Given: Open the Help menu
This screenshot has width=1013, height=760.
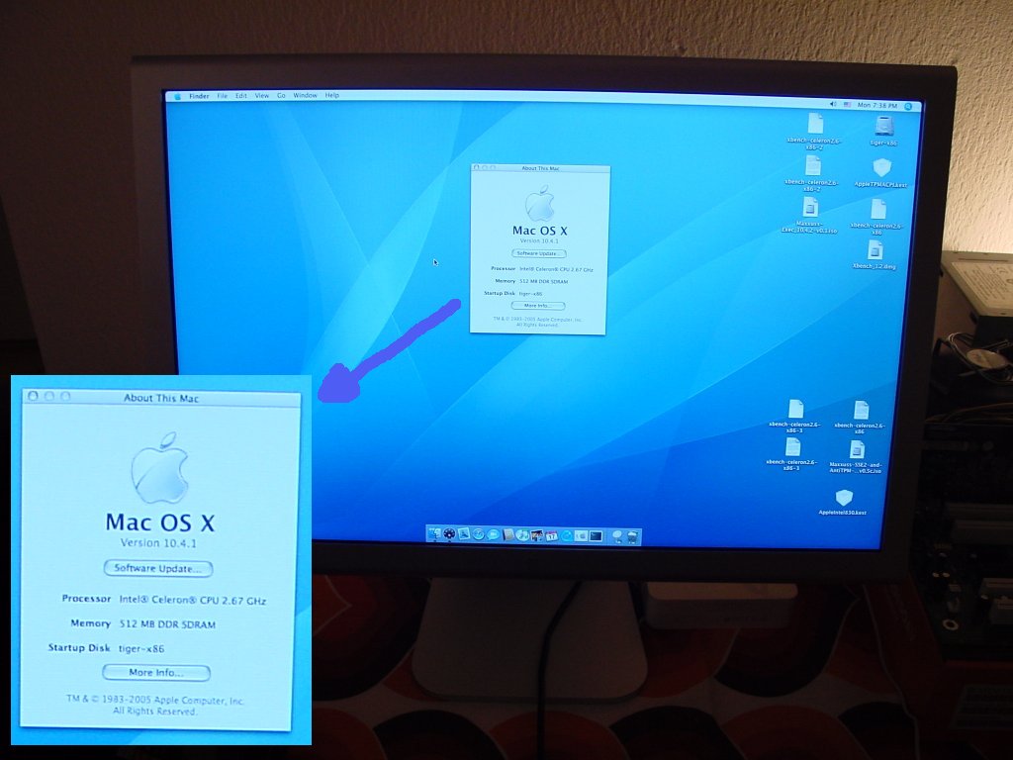Looking at the screenshot, I should (332, 96).
